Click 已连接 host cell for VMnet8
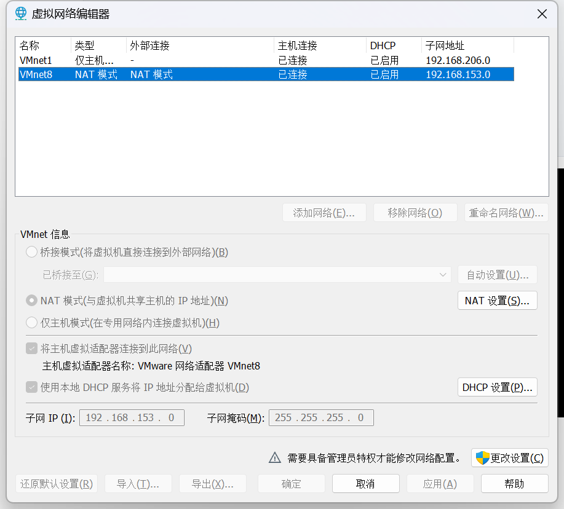Viewport: 564px width, 509px height. [x=293, y=74]
